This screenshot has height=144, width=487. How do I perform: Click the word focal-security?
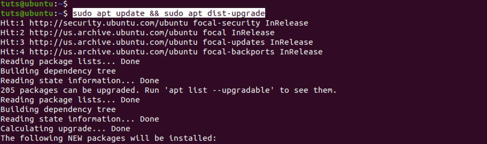pos(226,23)
